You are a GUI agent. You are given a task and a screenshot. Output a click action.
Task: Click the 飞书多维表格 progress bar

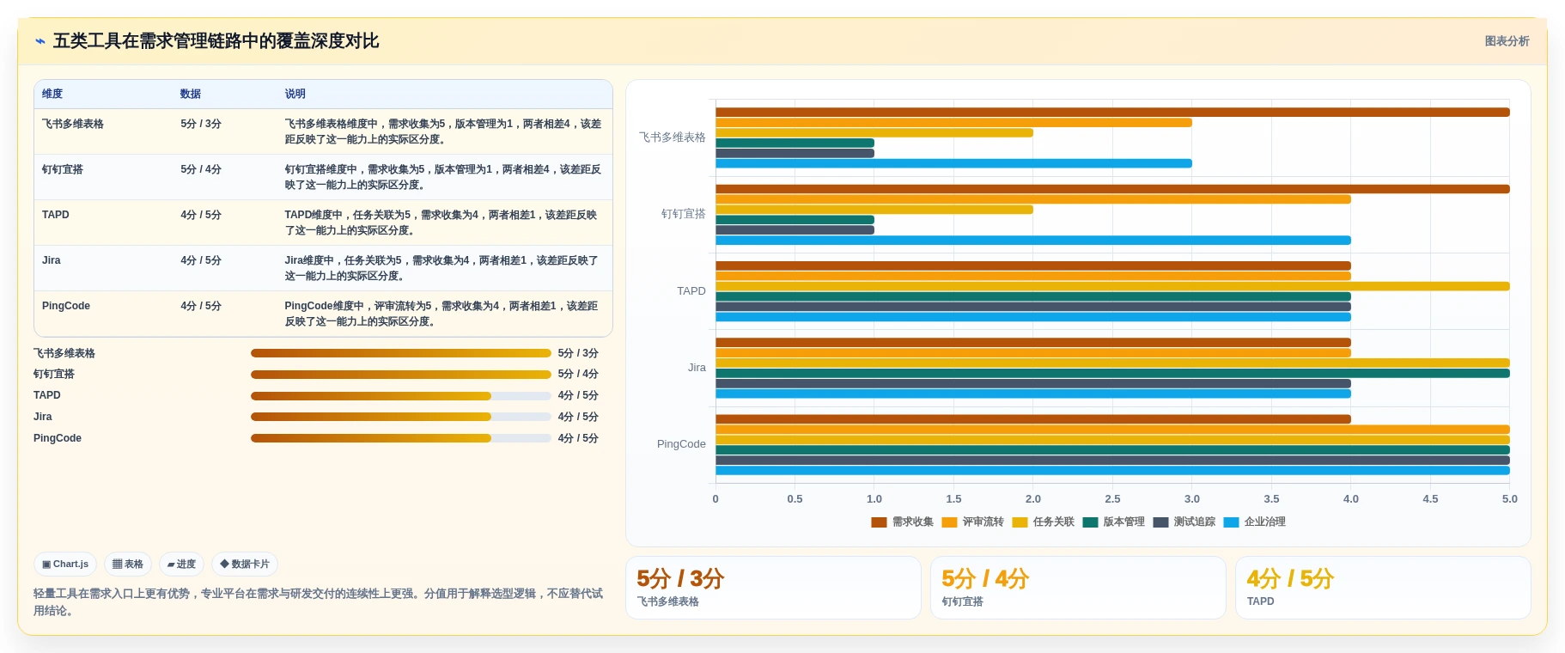click(401, 353)
